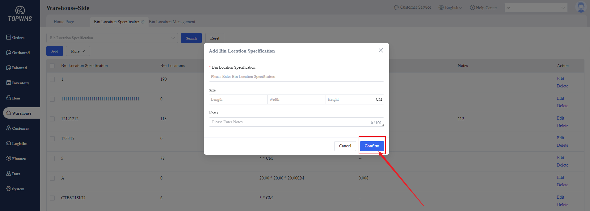The width and height of the screenshot is (590, 211).
Task: Open the Finance sidebar icon
Action: (x=9, y=158)
